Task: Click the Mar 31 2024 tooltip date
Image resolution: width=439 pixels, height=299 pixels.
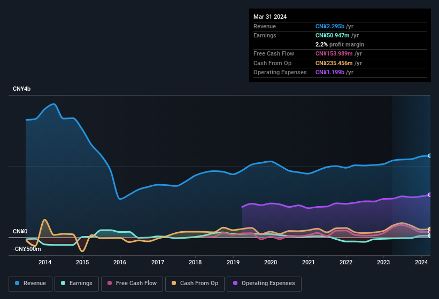Action: pos(270,17)
